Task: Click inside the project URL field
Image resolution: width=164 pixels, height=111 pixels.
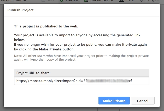Action: (82, 81)
